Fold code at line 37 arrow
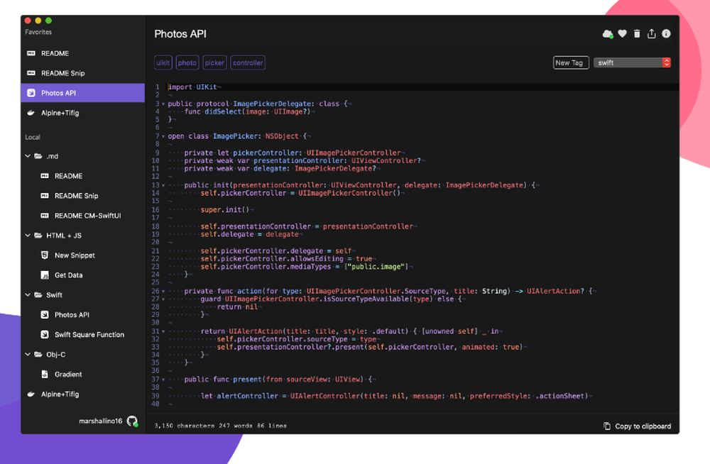Viewport: 710px width, 464px height. (x=163, y=380)
